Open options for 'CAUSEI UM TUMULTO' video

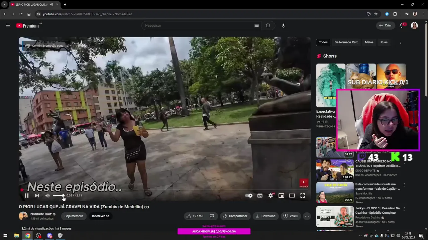tap(404, 162)
